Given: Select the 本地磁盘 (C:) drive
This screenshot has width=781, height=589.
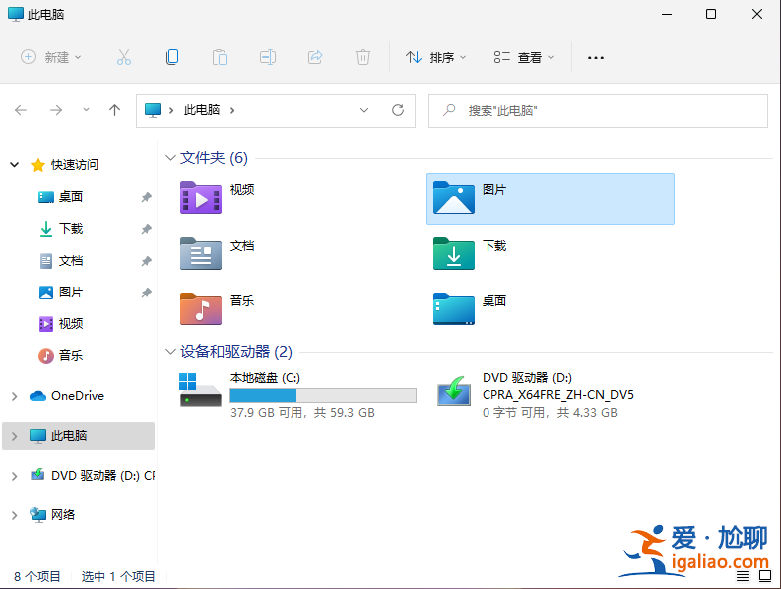Looking at the screenshot, I should click(x=297, y=395).
